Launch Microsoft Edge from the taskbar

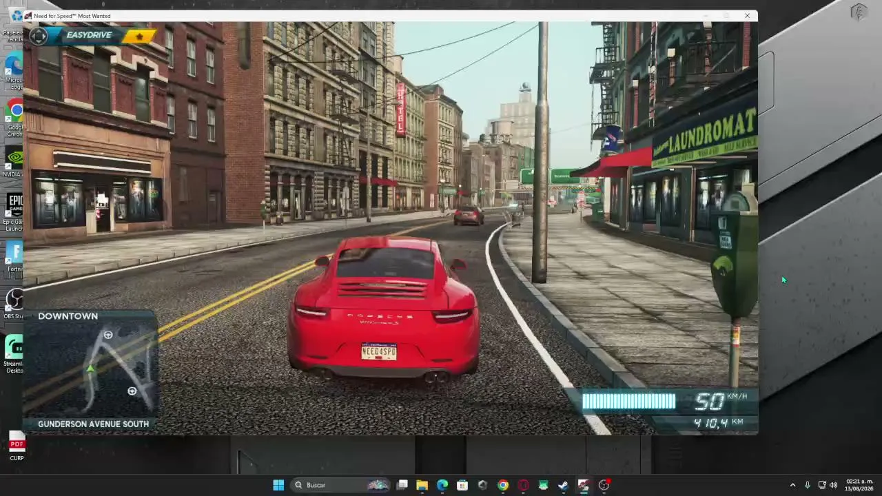pyautogui.click(x=442, y=485)
